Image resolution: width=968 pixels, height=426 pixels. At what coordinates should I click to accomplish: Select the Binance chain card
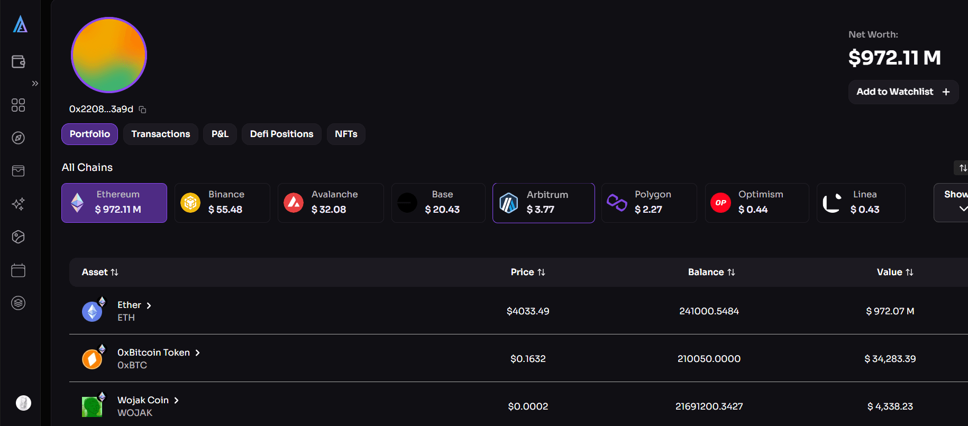click(x=222, y=203)
